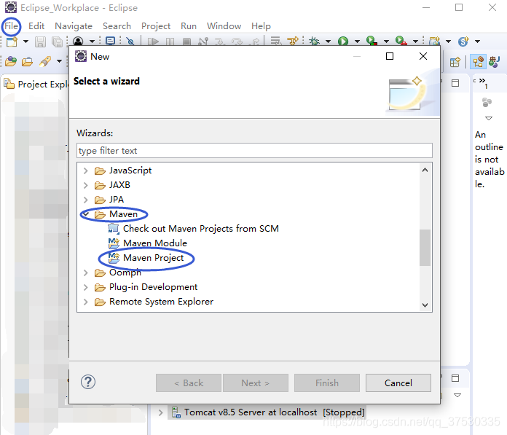This screenshot has height=435, width=507.
Task: Click the Debug bug toolbar icon
Action: [x=314, y=42]
